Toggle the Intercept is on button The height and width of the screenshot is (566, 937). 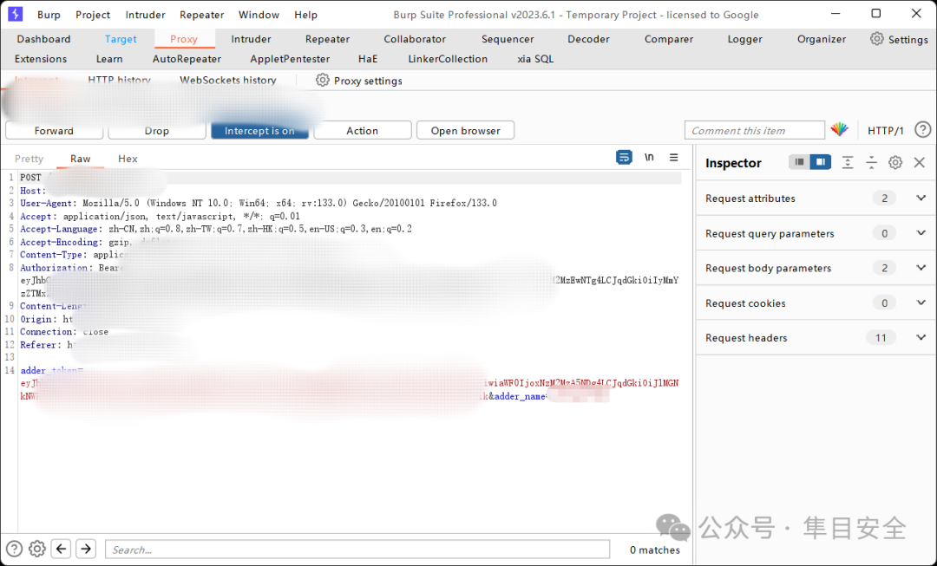tap(260, 130)
